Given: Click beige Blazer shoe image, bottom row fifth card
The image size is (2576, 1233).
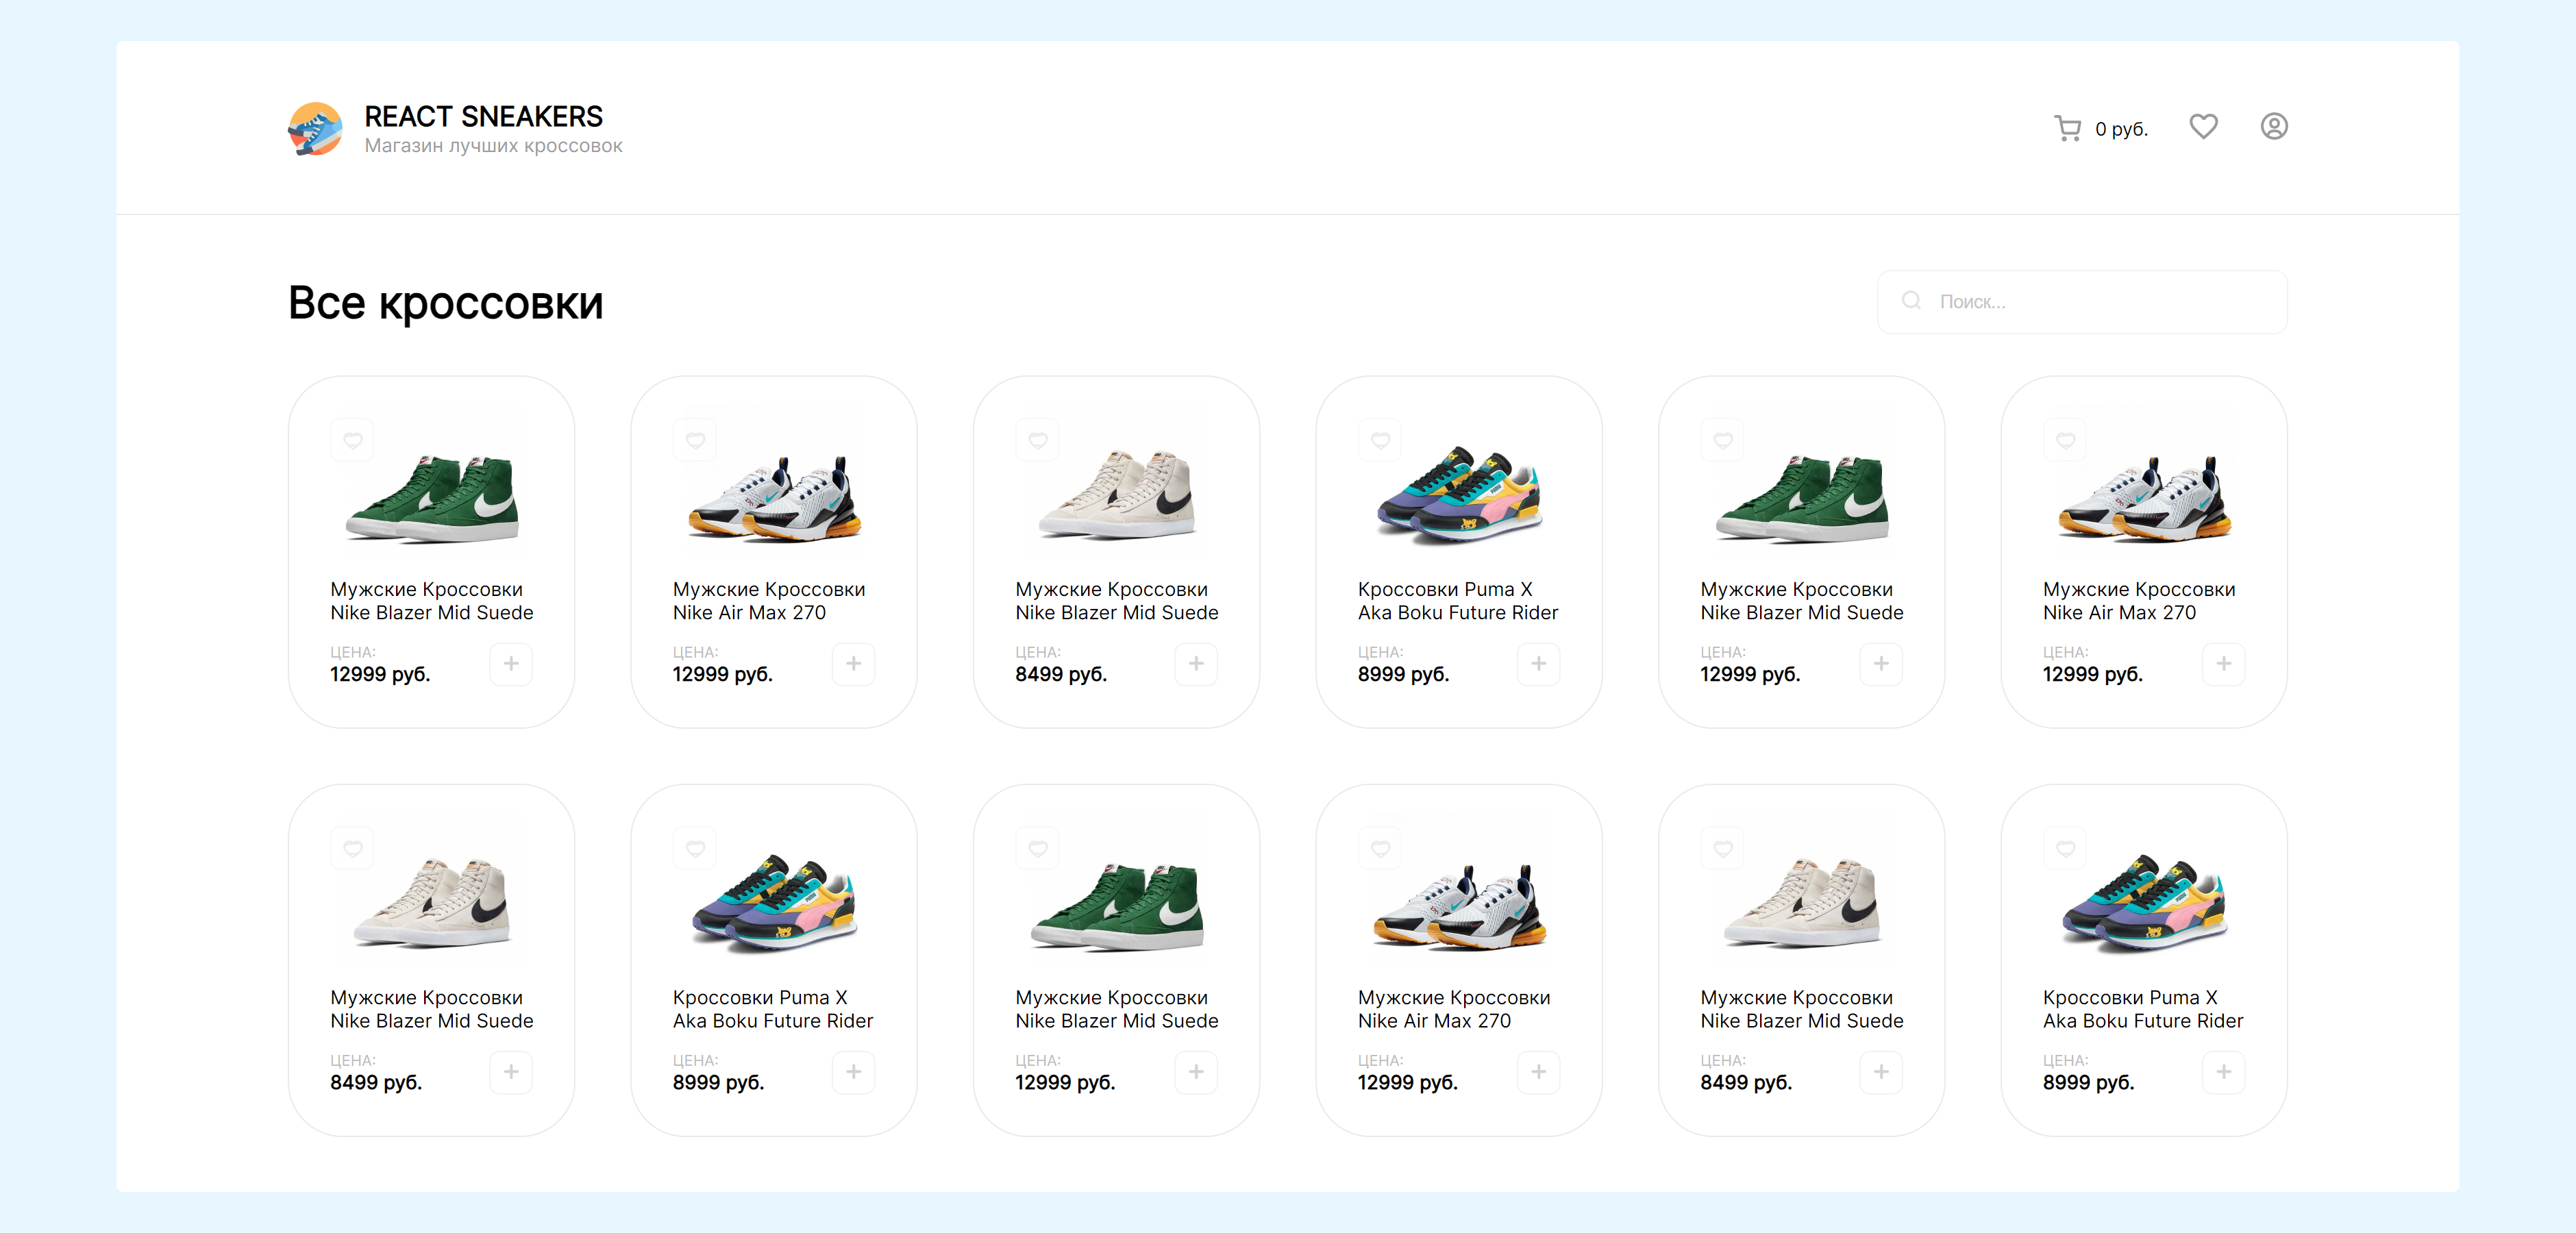Looking at the screenshot, I should (x=1802, y=903).
